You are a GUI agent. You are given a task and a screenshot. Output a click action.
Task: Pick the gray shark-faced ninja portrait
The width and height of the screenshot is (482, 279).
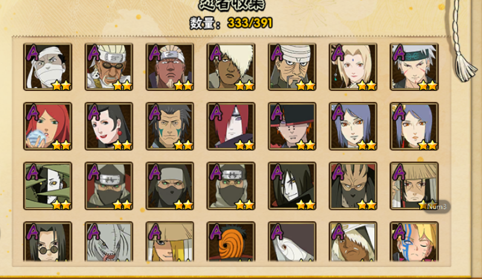click(109, 242)
